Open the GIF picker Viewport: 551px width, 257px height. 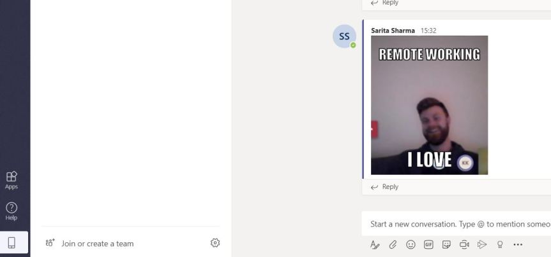(x=428, y=244)
